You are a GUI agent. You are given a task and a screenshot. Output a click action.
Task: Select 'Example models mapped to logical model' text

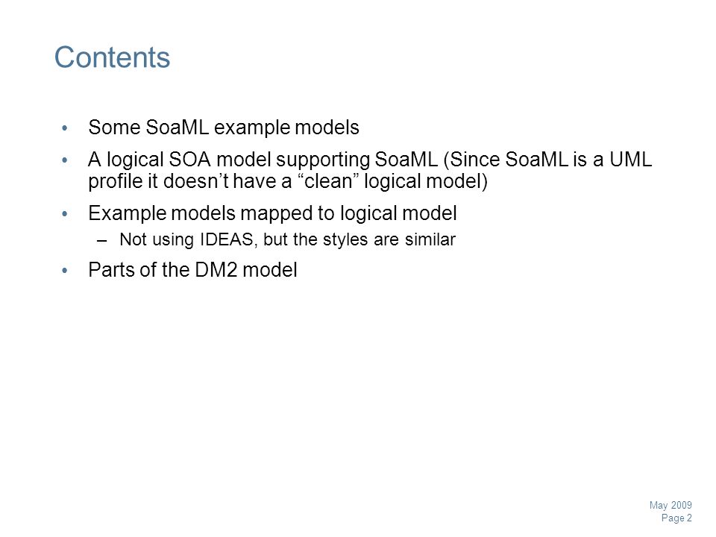click(273, 213)
